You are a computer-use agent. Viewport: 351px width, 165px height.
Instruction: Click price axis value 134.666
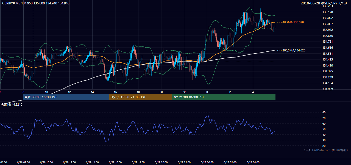pyautogui.click(x=328, y=48)
